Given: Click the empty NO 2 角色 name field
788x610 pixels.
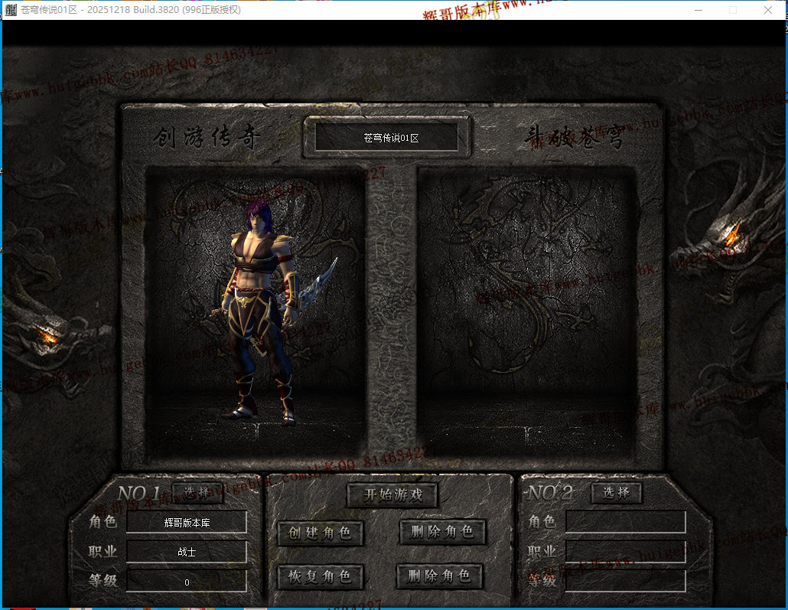Looking at the screenshot, I should [626, 521].
